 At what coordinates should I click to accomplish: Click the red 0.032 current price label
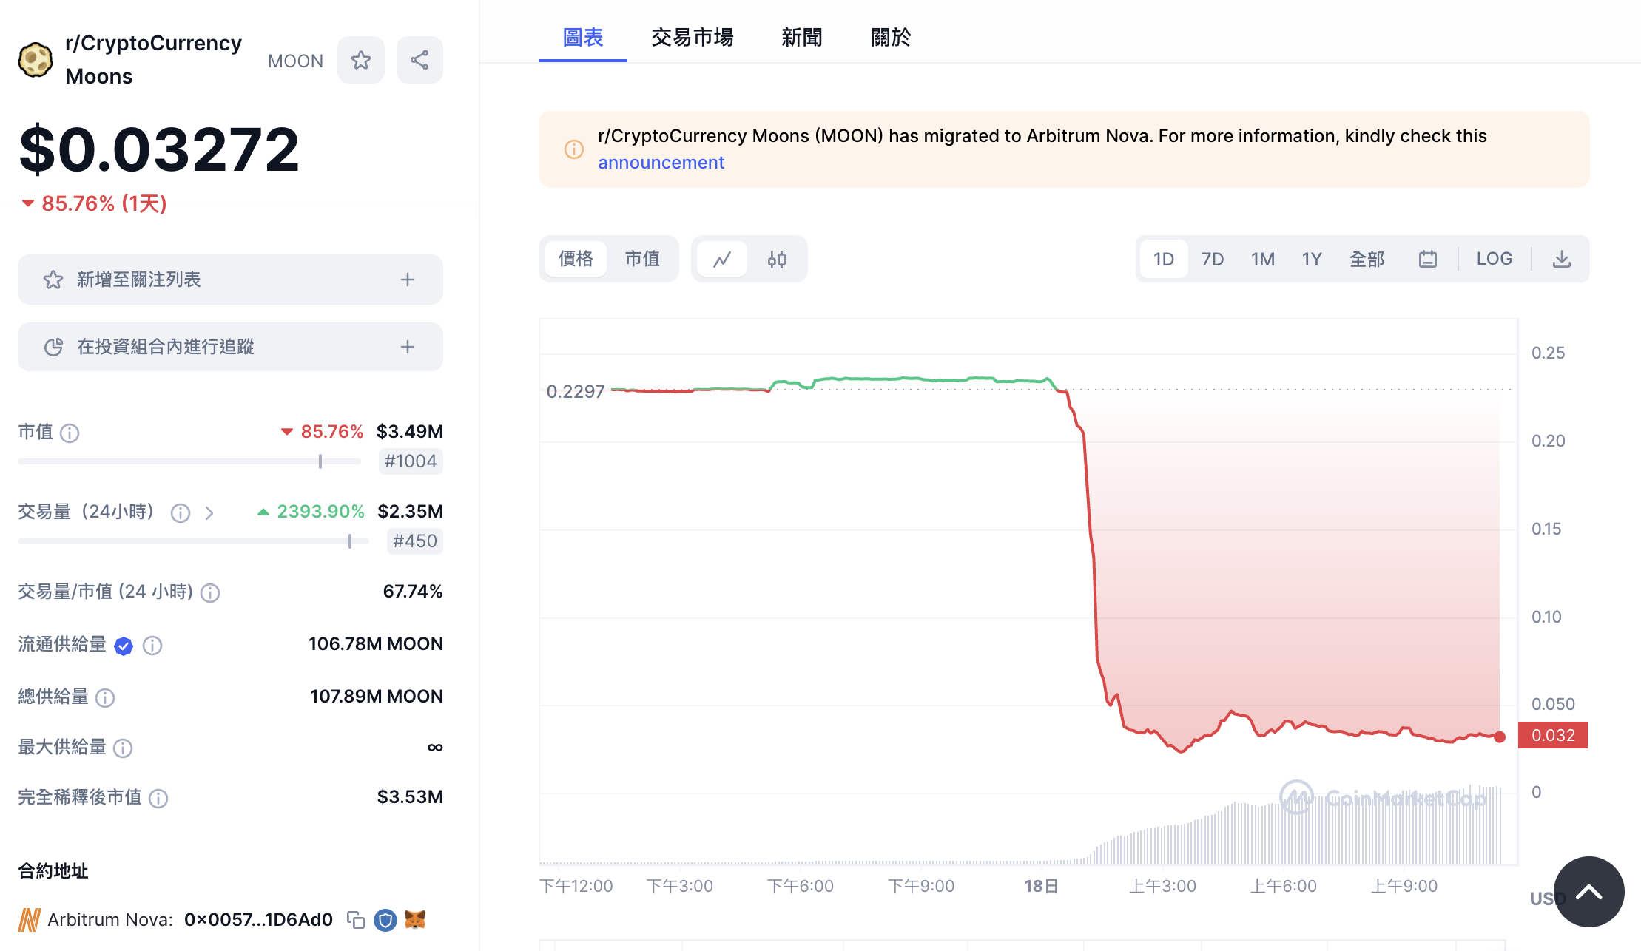1553,735
